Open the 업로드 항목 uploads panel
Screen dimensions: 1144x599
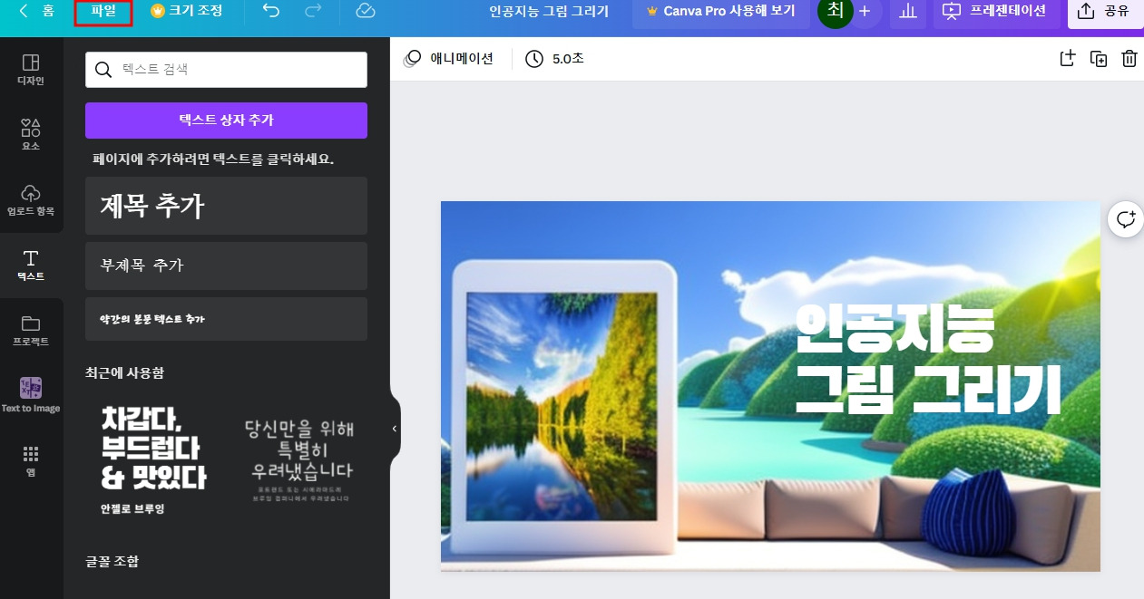pyautogui.click(x=31, y=199)
